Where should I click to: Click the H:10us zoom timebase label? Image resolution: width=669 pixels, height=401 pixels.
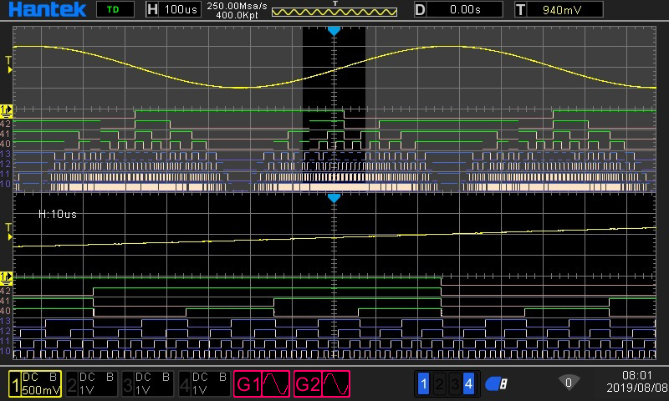59,214
